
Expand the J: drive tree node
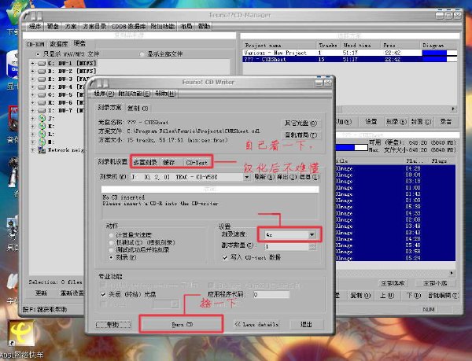click(x=33, y=118)
